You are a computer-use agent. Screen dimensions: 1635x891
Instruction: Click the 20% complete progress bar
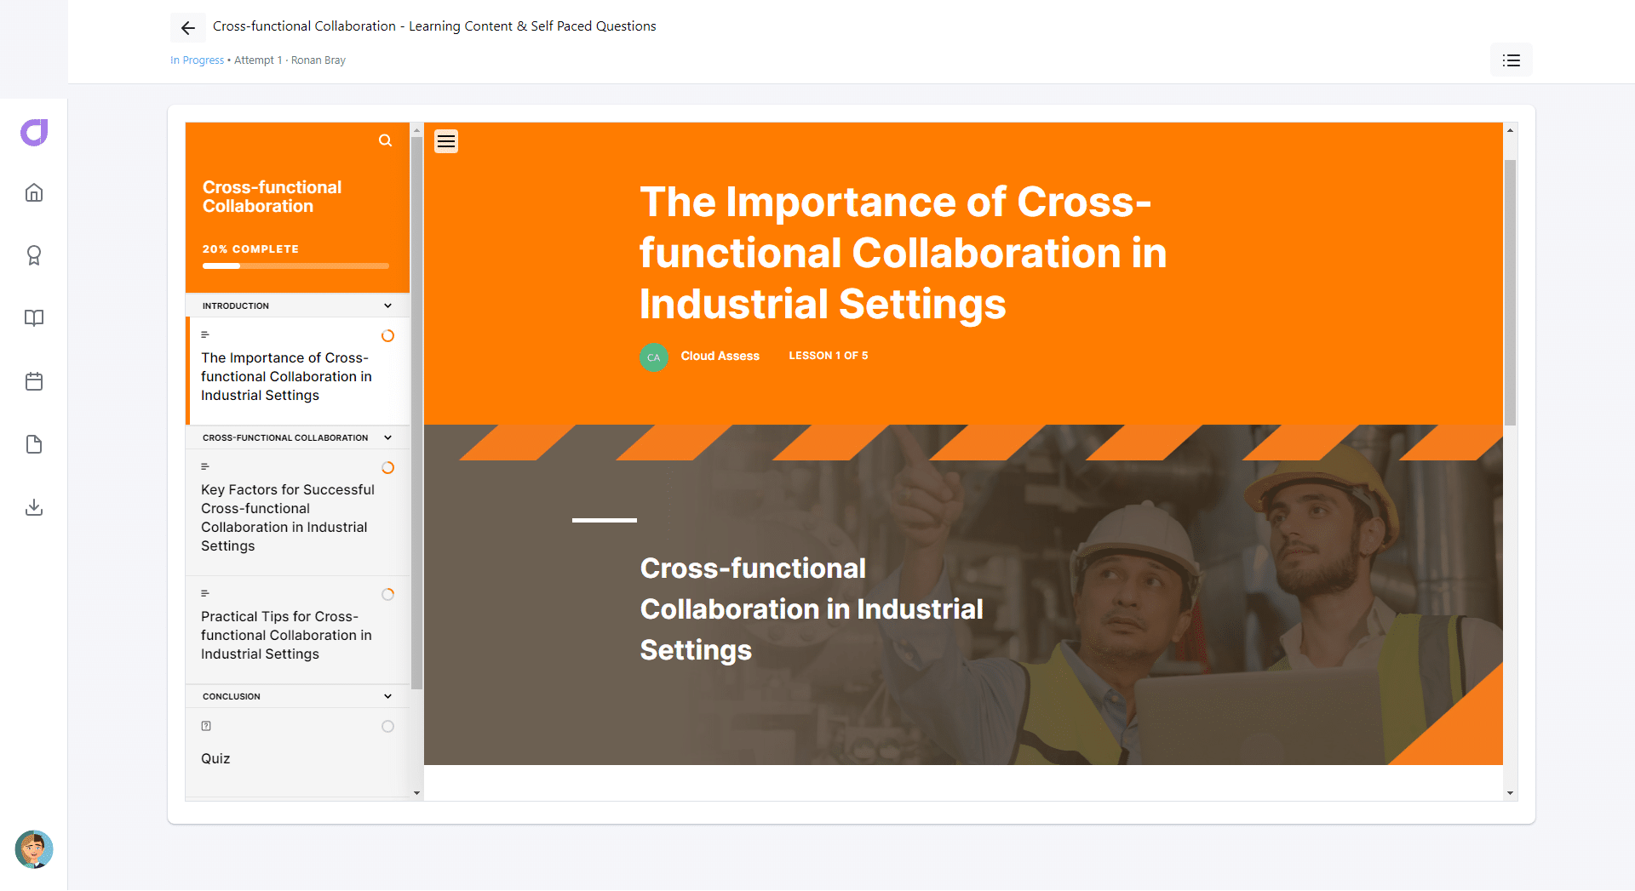[x=295, y=266]
